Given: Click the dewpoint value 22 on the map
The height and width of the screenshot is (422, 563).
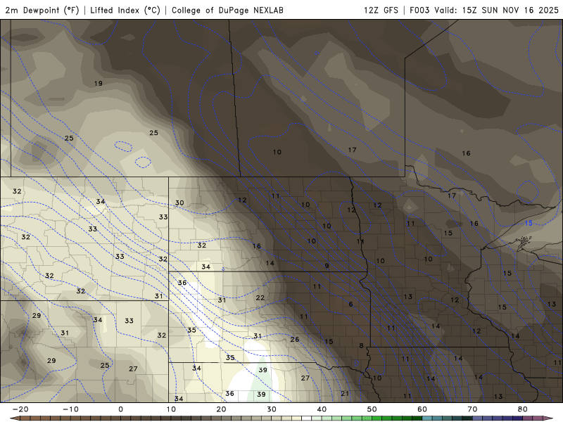Looking at the screenshot, I should tap(260, 298).
